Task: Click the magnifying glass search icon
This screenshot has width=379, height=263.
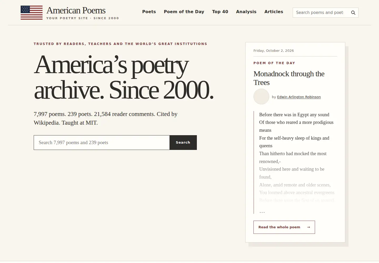Action: click(353, 13)
